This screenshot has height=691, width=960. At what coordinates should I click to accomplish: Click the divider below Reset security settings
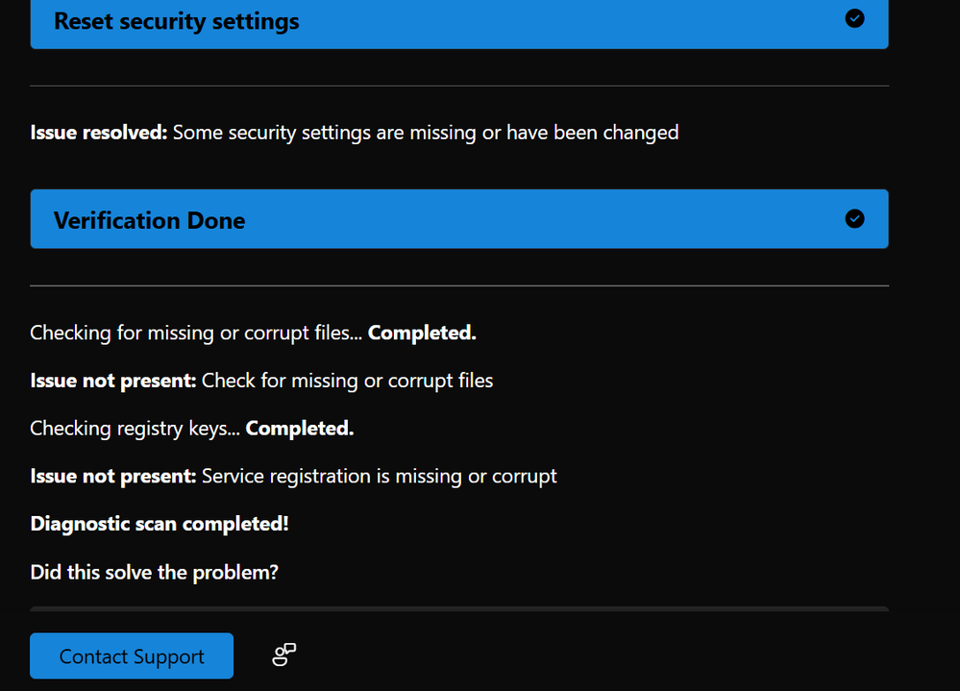(x=459, y=86)
